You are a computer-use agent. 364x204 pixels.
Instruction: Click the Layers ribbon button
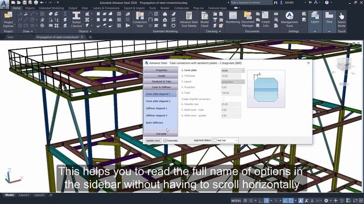[x=315, y=18]
